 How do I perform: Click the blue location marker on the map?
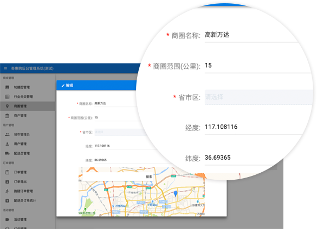coord(176,193)
